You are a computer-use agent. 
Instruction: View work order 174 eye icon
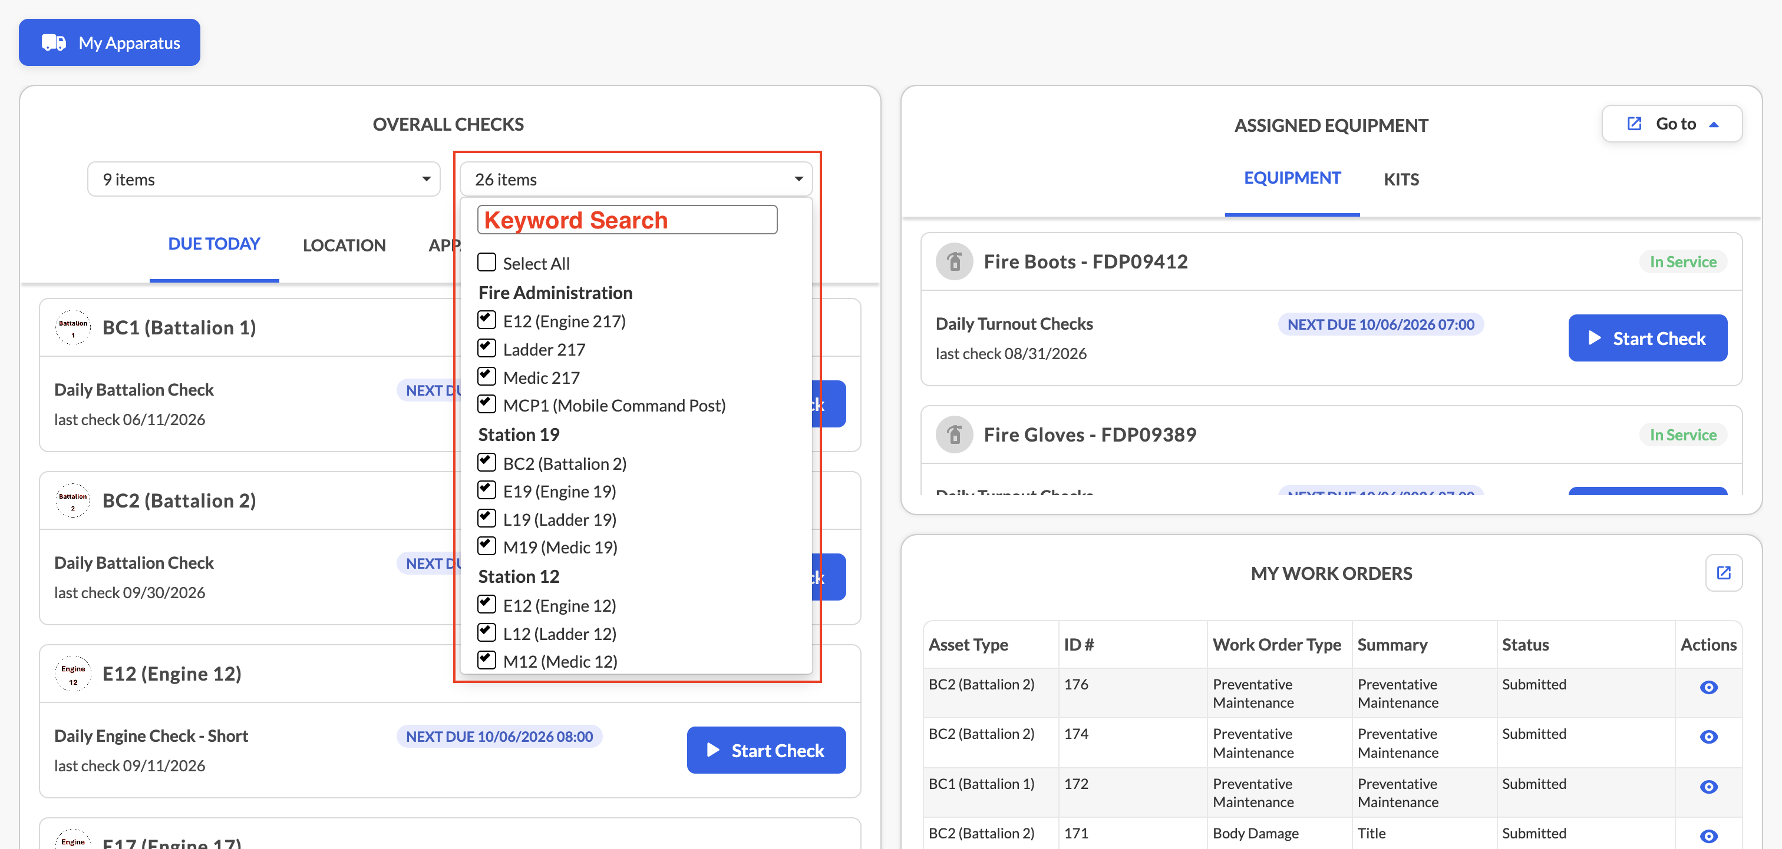pos(1708,737)
